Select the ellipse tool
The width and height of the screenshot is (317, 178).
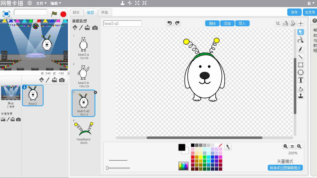click(301, 72)
